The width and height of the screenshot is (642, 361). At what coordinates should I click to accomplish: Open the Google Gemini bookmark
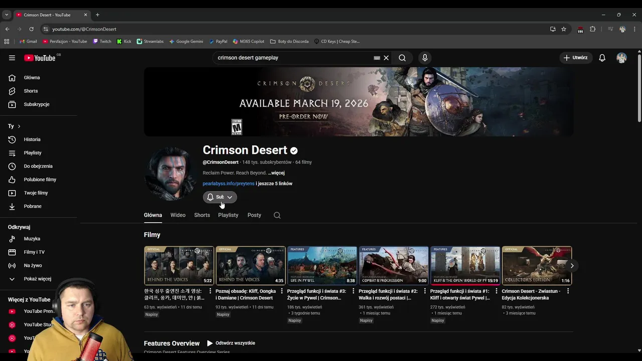pyautogui.click(x=186, y=42)
